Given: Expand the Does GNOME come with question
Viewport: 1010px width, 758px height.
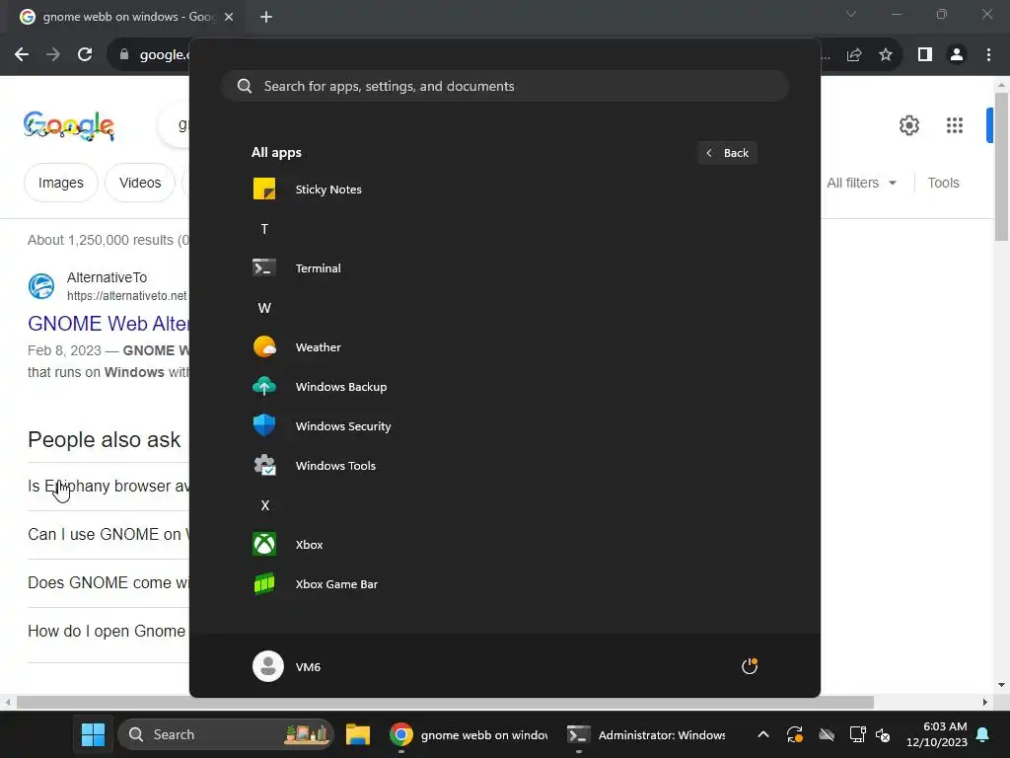Looking at the screenshot, I should click(108, 582).
